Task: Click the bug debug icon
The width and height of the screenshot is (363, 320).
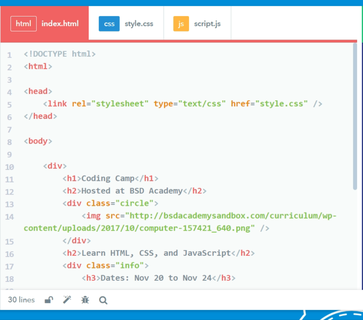Action: [85, 300]
